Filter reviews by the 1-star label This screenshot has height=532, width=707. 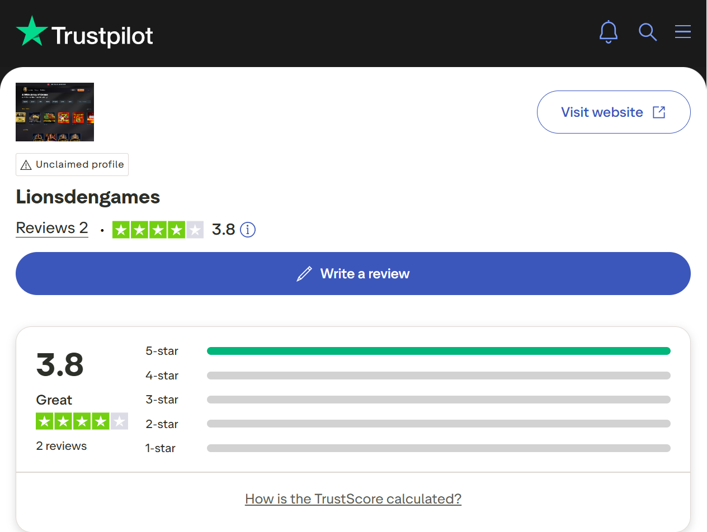pyautogui.click(x=161, y=448)
